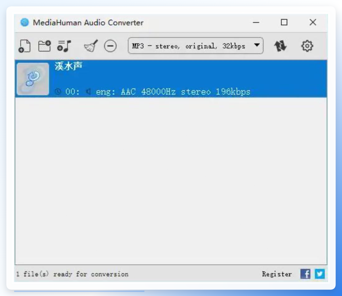
Task: Click the Register link
Action: click(x=277, y=274)
